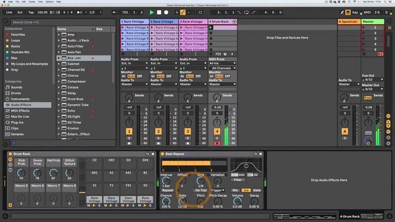Solo track 3 with S button
The image size is (395, 222).
click(188, 138)
